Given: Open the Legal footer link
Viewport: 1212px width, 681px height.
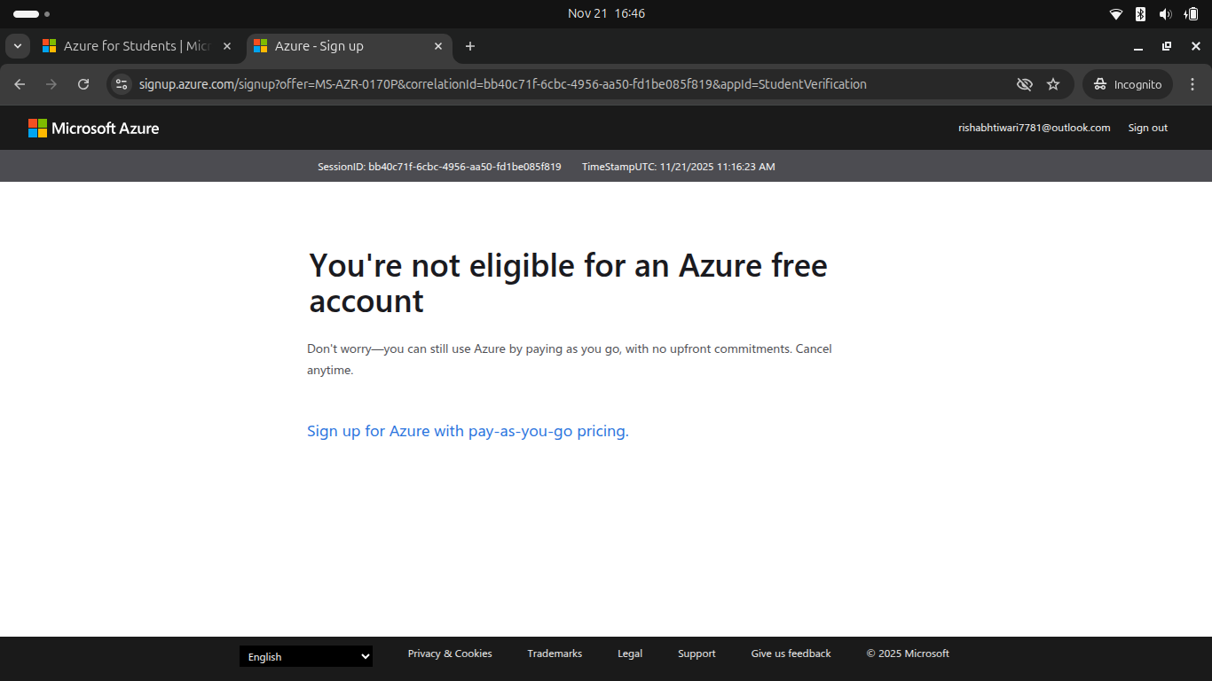Looking at the screenshot, I should [630, 654].
